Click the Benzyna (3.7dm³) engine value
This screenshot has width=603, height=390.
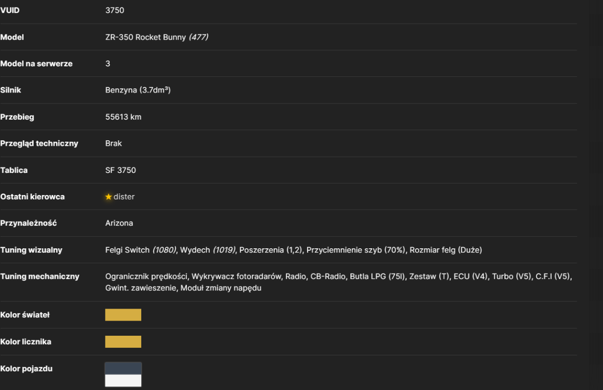(137, 90)
